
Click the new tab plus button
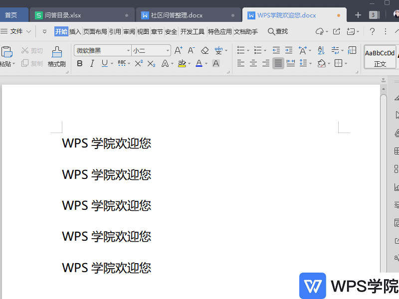point(358,15)
